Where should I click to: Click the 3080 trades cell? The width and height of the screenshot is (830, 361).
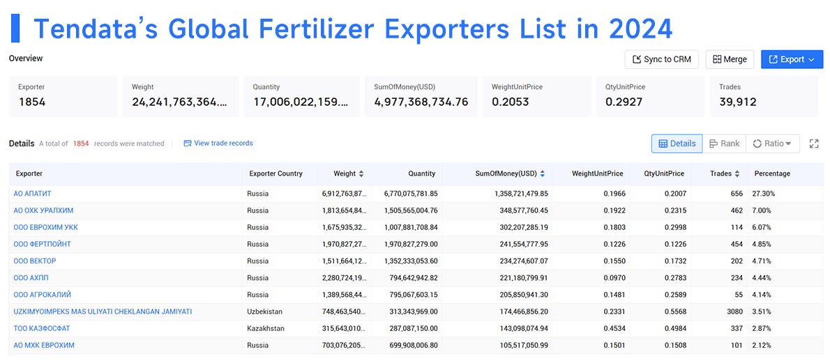[x=734, y=312]
